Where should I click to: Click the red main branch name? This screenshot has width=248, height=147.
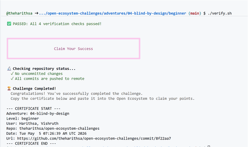tap(194, 13)
